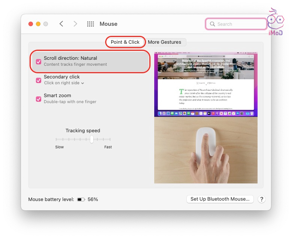Click the Tracking speed slider knob
This screenshot has height=238, width=292.
[91, 139]
